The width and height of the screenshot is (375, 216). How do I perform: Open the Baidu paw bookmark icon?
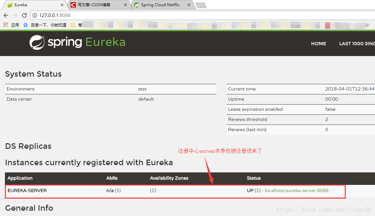click(x=26, y=25)
